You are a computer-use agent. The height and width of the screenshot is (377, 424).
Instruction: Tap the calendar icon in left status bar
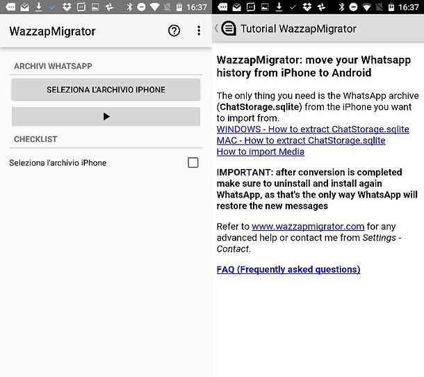pyautogui.click(x=81, y=7)
